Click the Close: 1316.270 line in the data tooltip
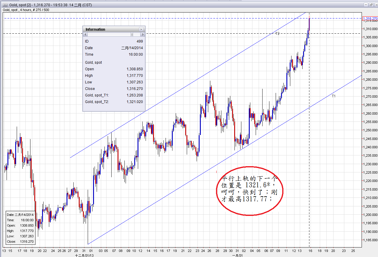This screenshot has width=378, height=257. point(20,242)
